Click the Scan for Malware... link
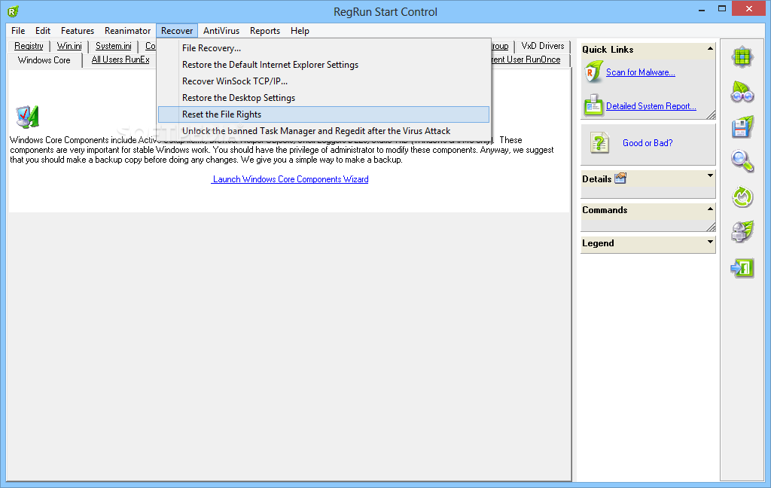771x488 pixels. 640,72
